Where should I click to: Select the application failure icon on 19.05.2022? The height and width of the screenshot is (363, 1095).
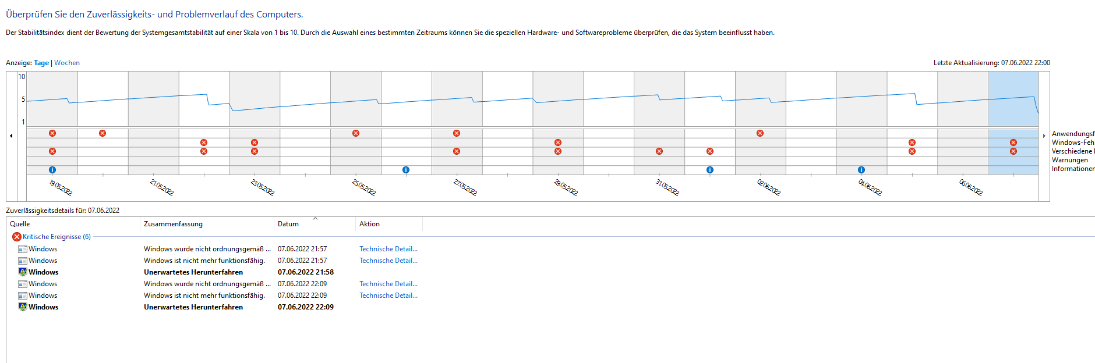(52, 133)
